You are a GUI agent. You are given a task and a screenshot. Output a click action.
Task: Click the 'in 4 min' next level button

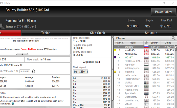coord(25,71)
